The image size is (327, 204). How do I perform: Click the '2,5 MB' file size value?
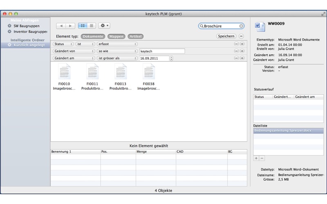coord(283,180)
